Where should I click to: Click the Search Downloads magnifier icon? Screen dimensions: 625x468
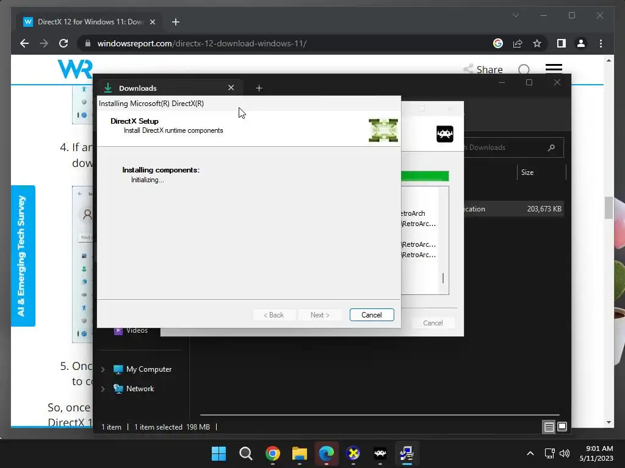click(x=551, y=147)
